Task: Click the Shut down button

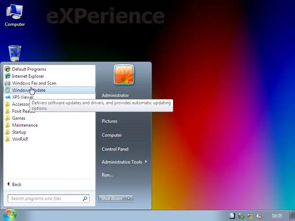Action: [x=112, y=199]
